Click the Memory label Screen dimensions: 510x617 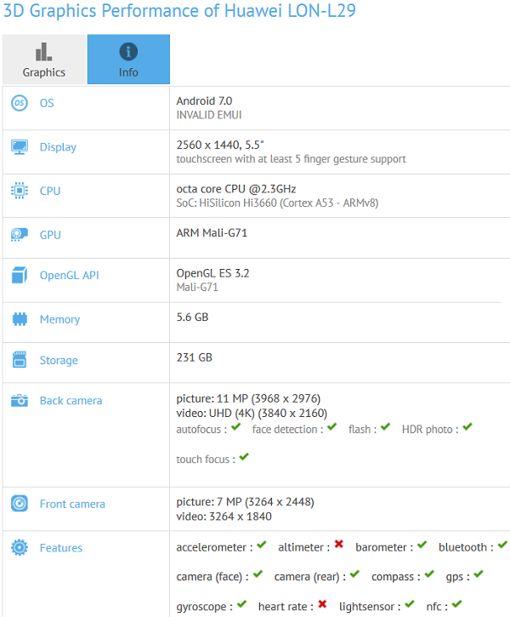click(x=60, y=319)
